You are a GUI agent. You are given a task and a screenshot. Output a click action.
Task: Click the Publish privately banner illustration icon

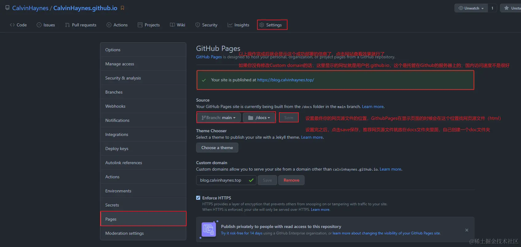(x=209, y=230)
